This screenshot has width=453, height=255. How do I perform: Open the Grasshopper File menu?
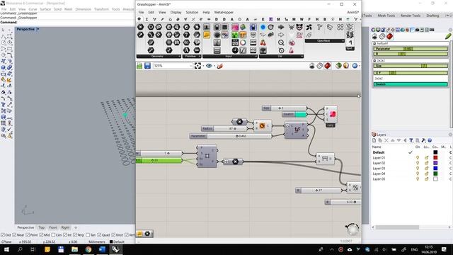(x=141, y=13)
